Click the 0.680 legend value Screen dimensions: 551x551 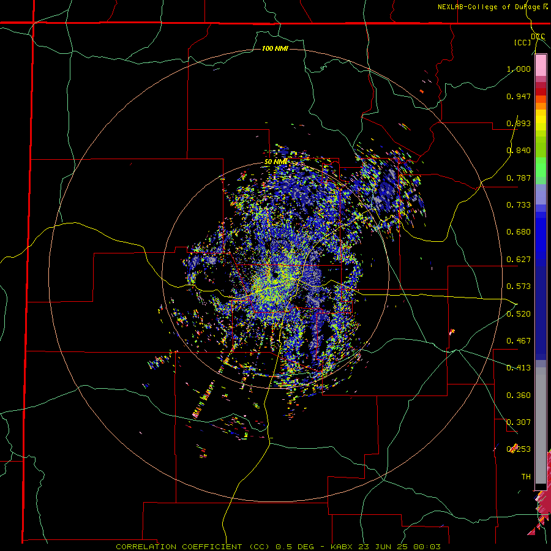519,232
